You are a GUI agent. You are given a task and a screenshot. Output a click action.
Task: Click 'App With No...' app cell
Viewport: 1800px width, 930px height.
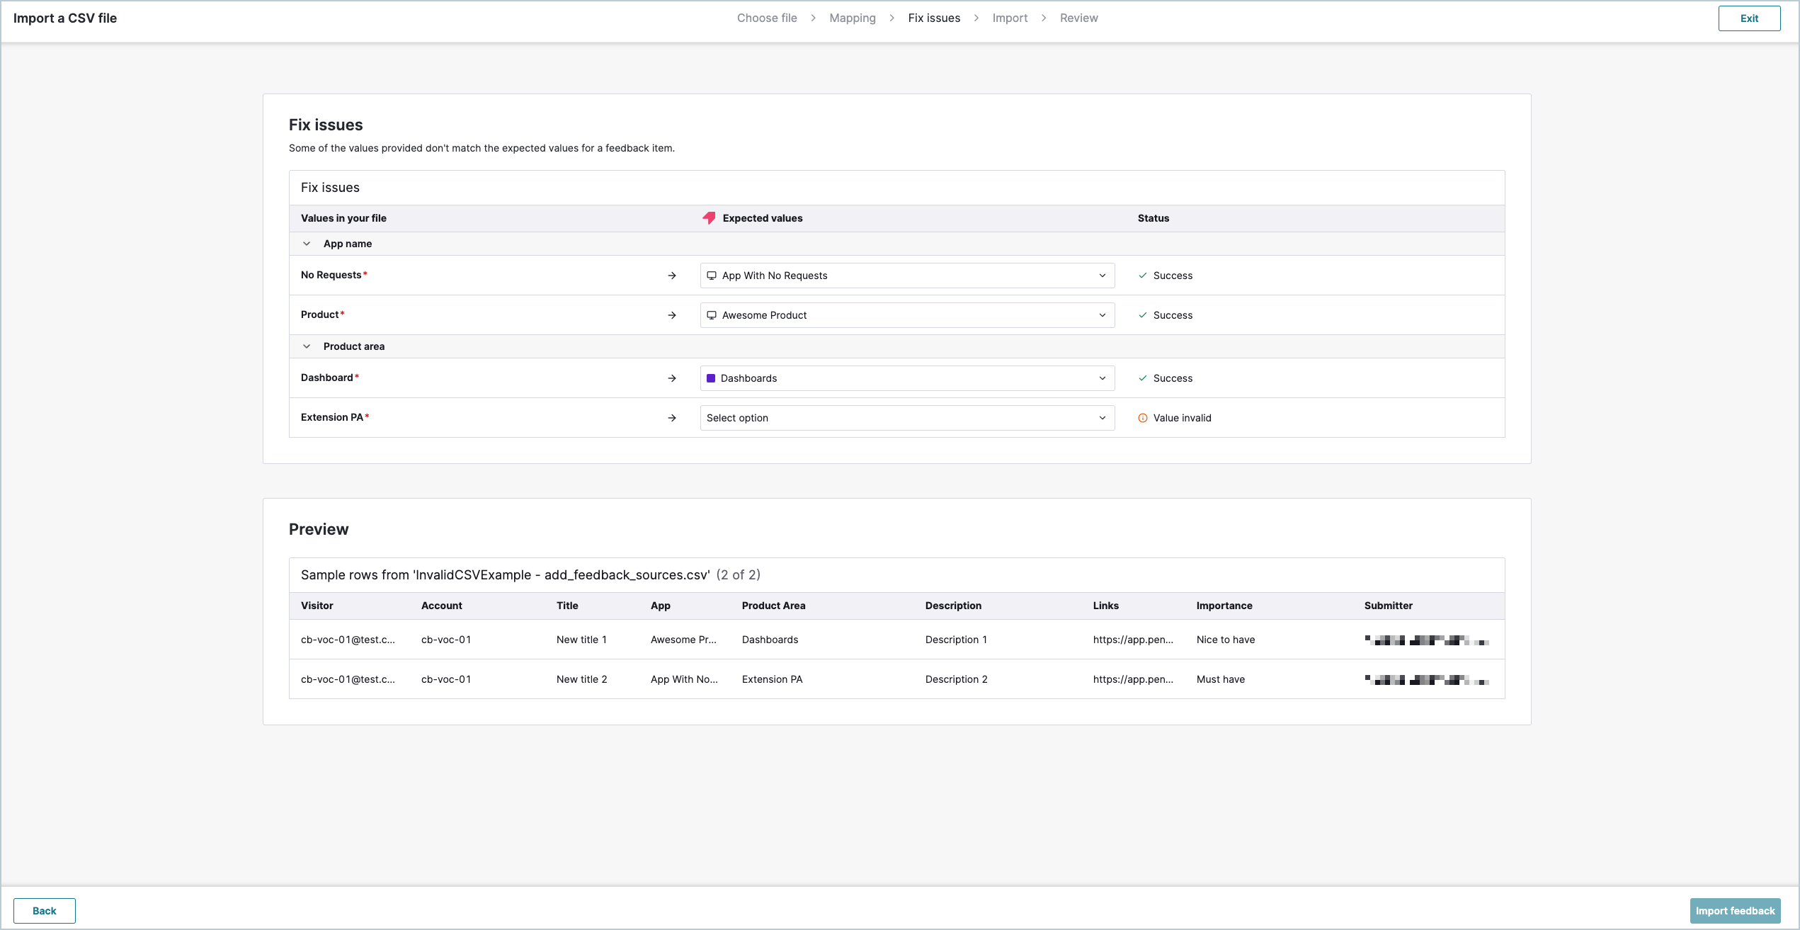685,679
